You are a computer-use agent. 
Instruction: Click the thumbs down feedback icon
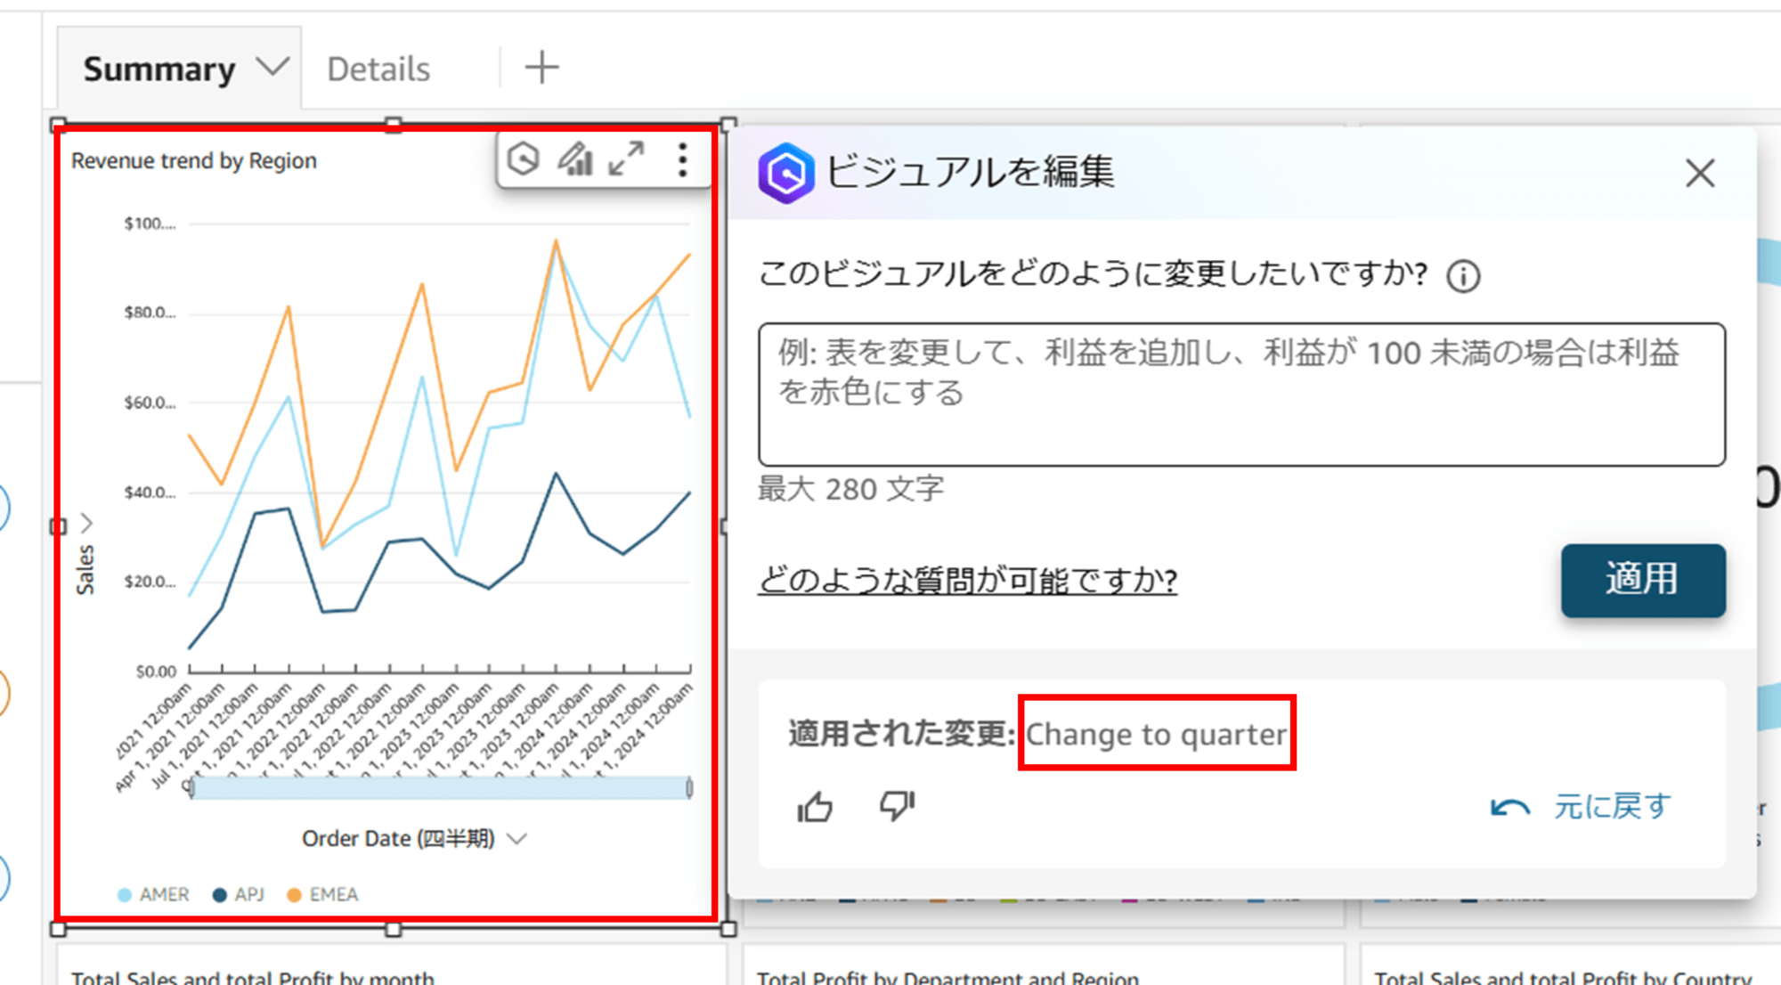pos(897,804)
